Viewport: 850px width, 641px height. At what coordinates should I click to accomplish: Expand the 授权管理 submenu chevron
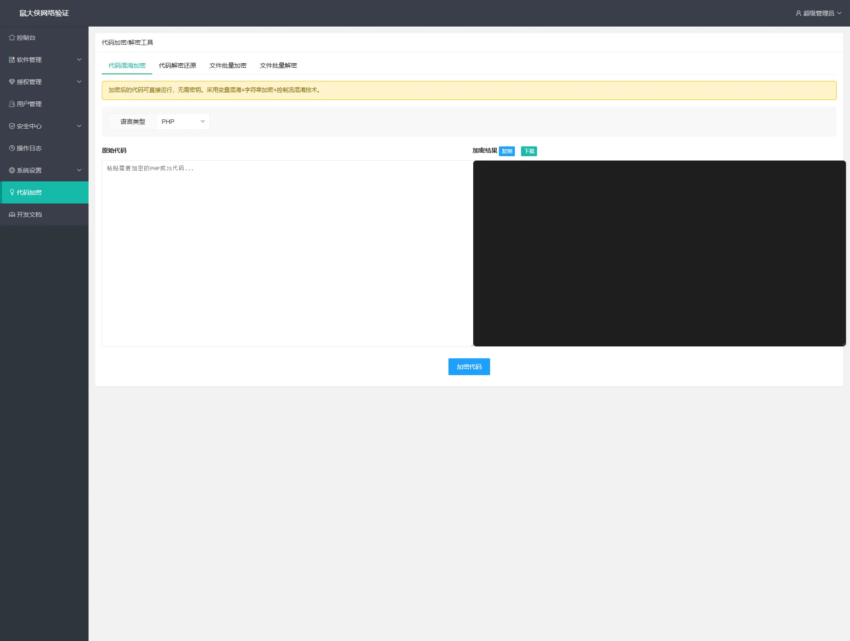[79, 82]
